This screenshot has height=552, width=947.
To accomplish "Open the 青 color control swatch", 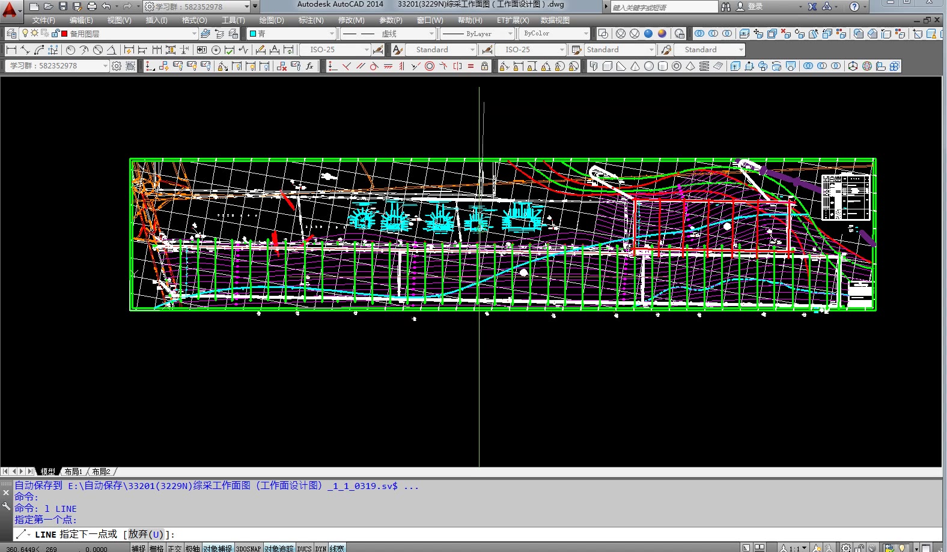I will click(x=253, y=34).
